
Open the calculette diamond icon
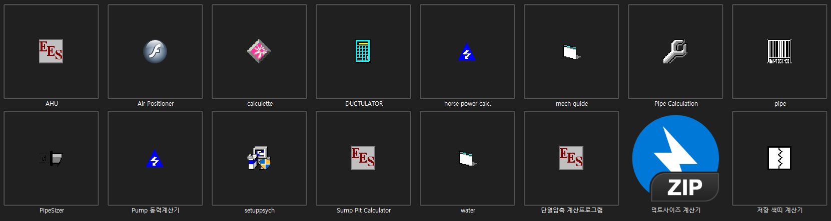click(259, 51)
